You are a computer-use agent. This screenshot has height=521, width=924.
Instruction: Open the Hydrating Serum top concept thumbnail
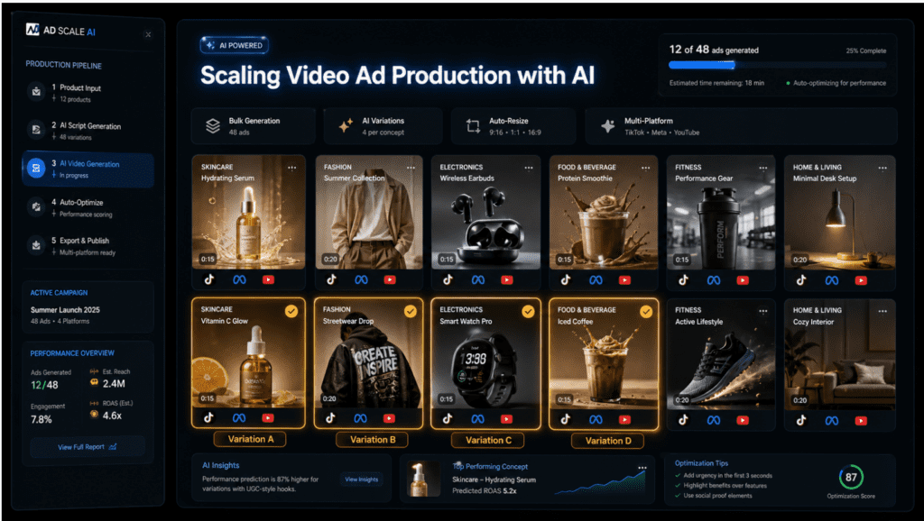point(423,479)
